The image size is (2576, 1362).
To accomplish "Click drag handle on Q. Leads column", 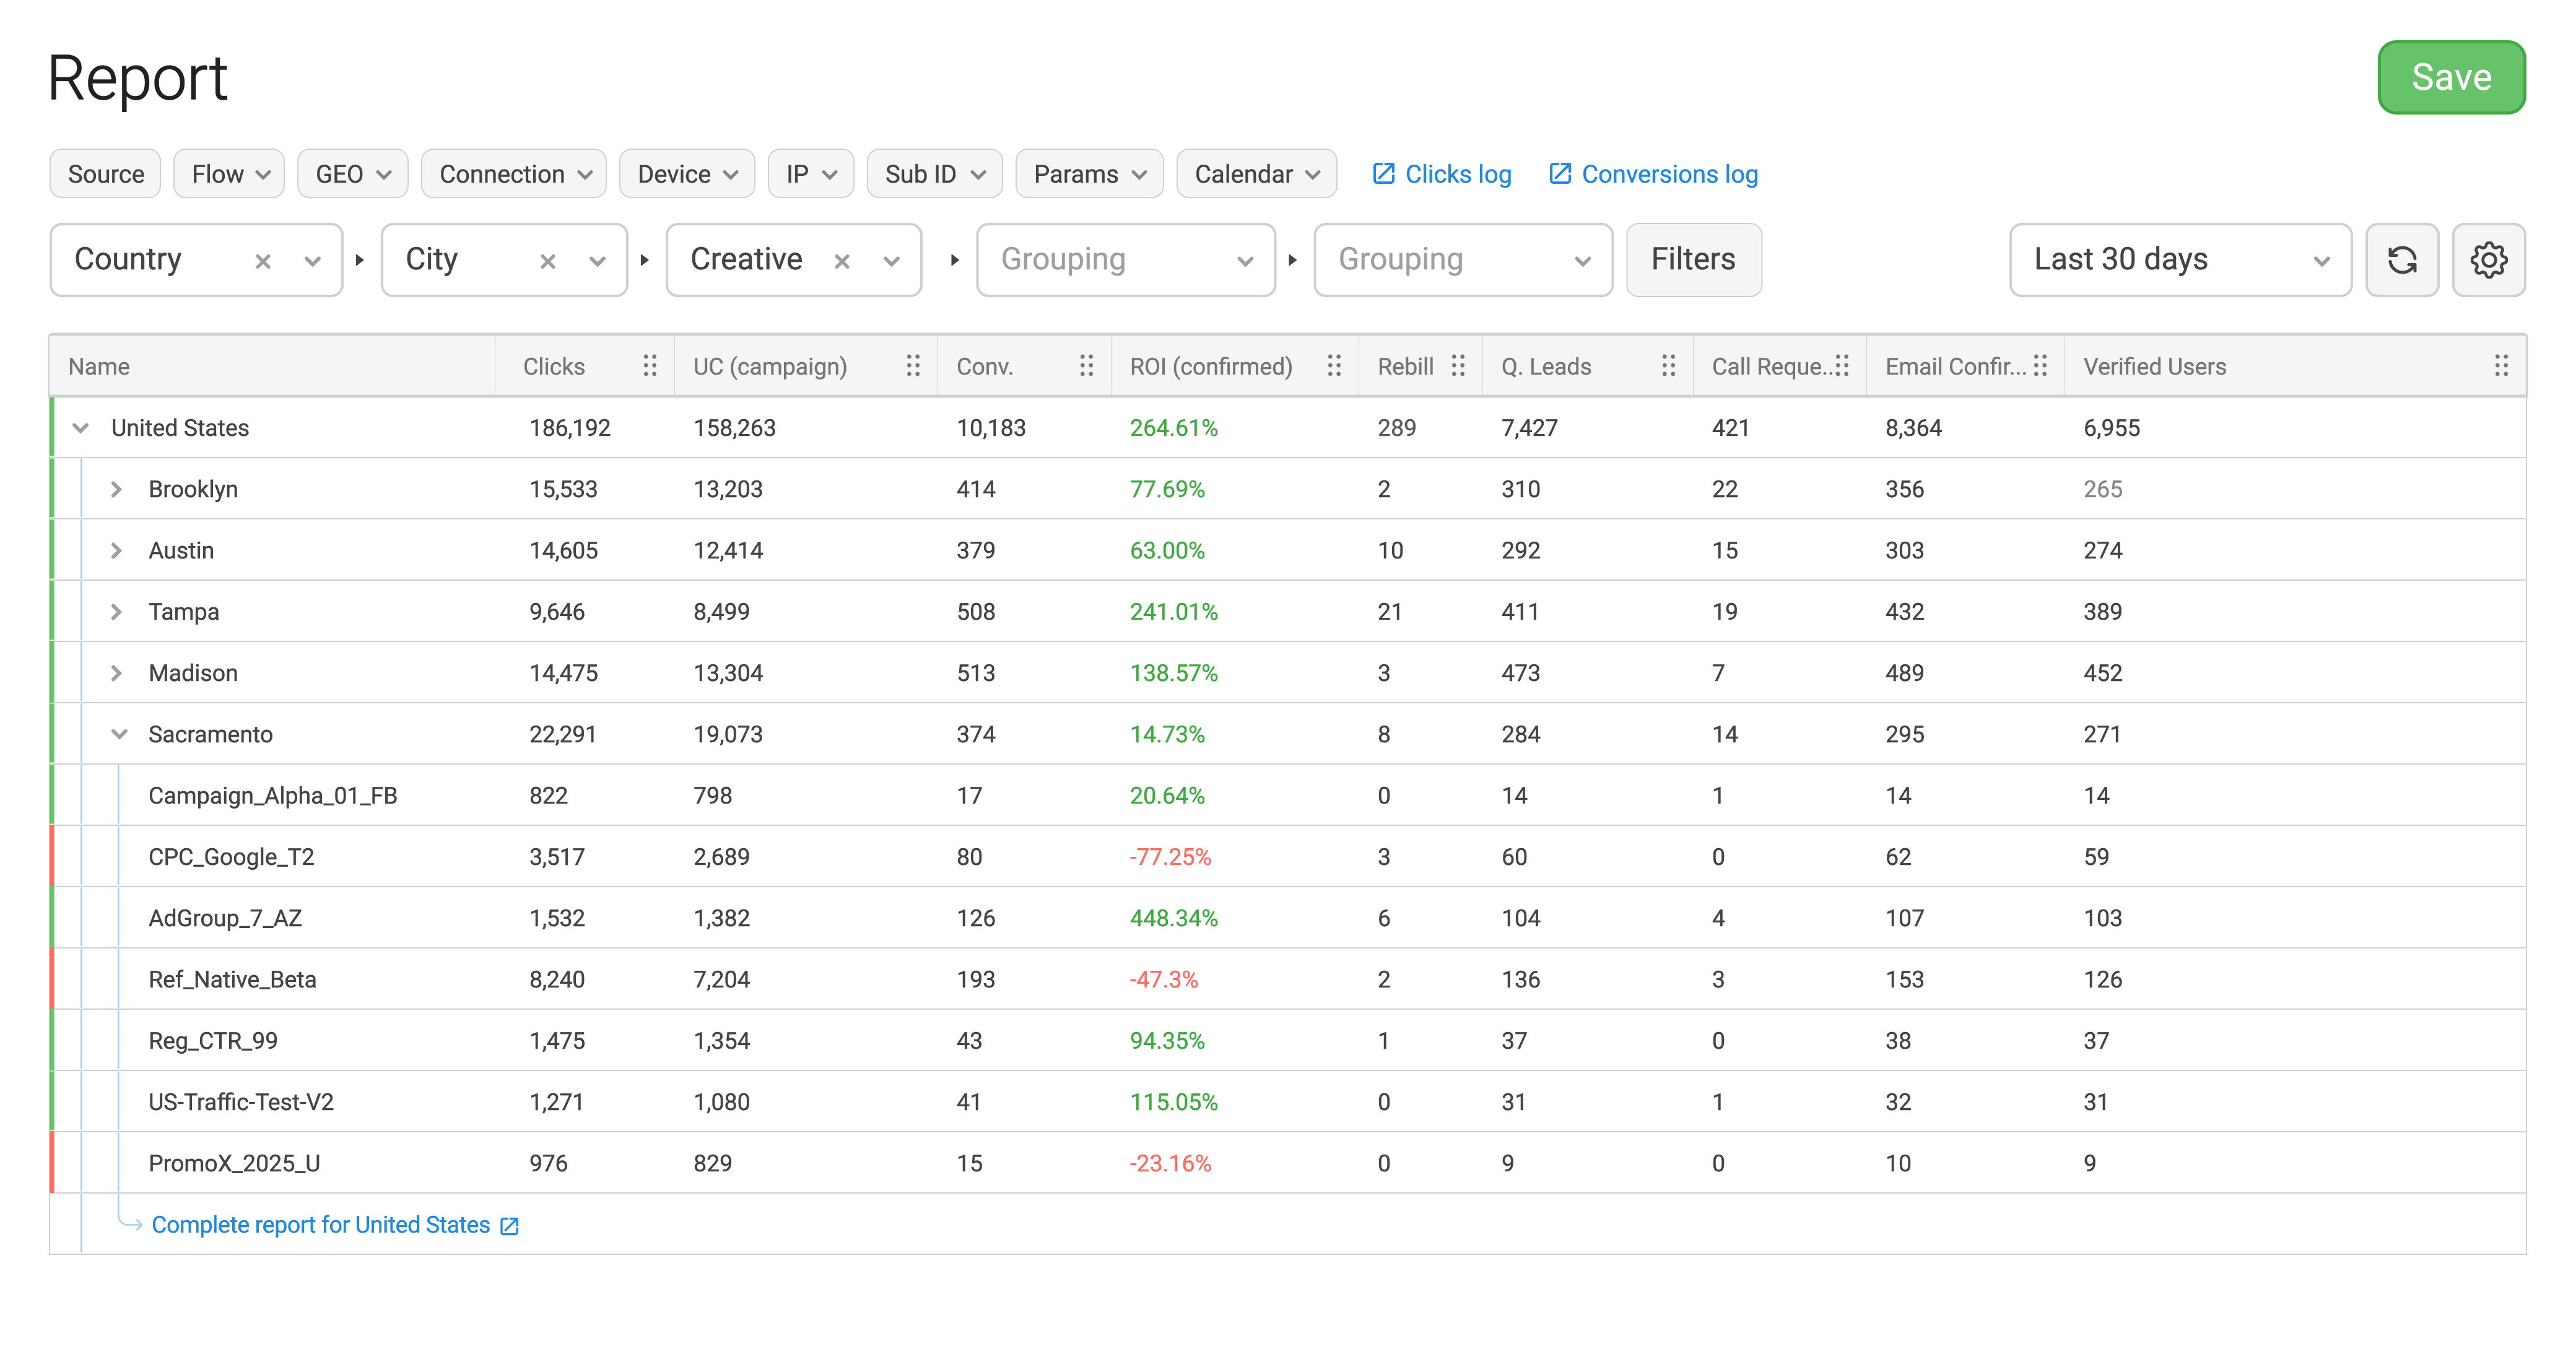I will (x=1668, y=366).
